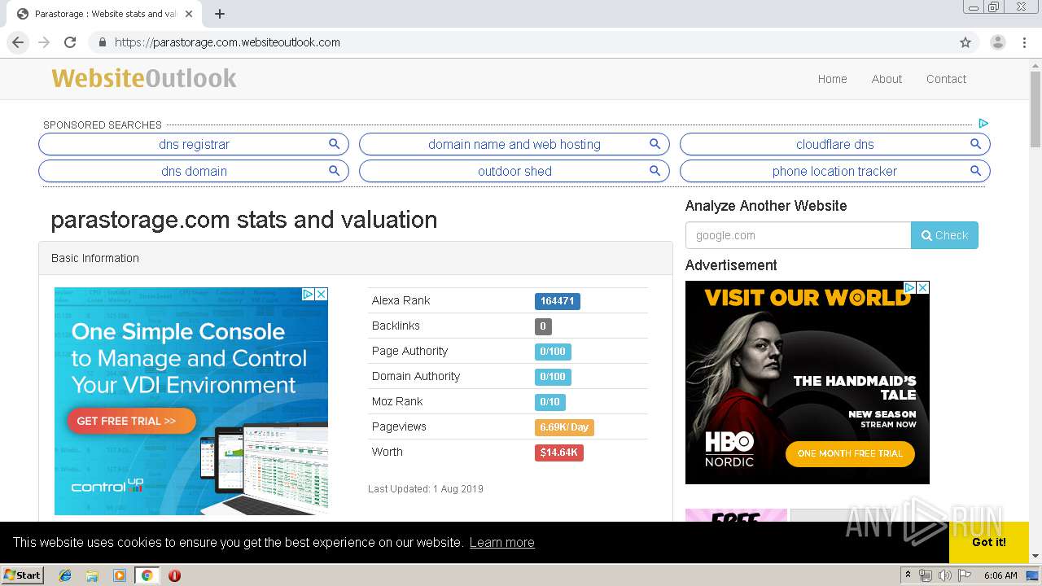Click the Page Authority 0/100 badge
The width and height of the screenshot is (1042, 586).
553,352
